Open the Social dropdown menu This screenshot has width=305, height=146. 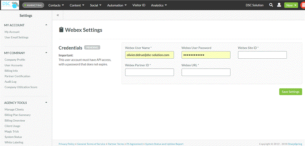pyautogui.click(x=96, y=5)
